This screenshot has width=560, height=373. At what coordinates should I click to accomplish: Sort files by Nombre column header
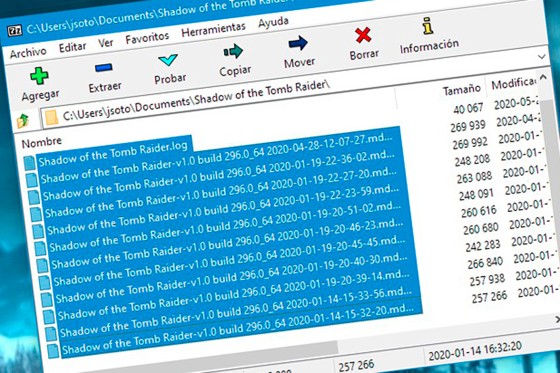pos(42,142)
